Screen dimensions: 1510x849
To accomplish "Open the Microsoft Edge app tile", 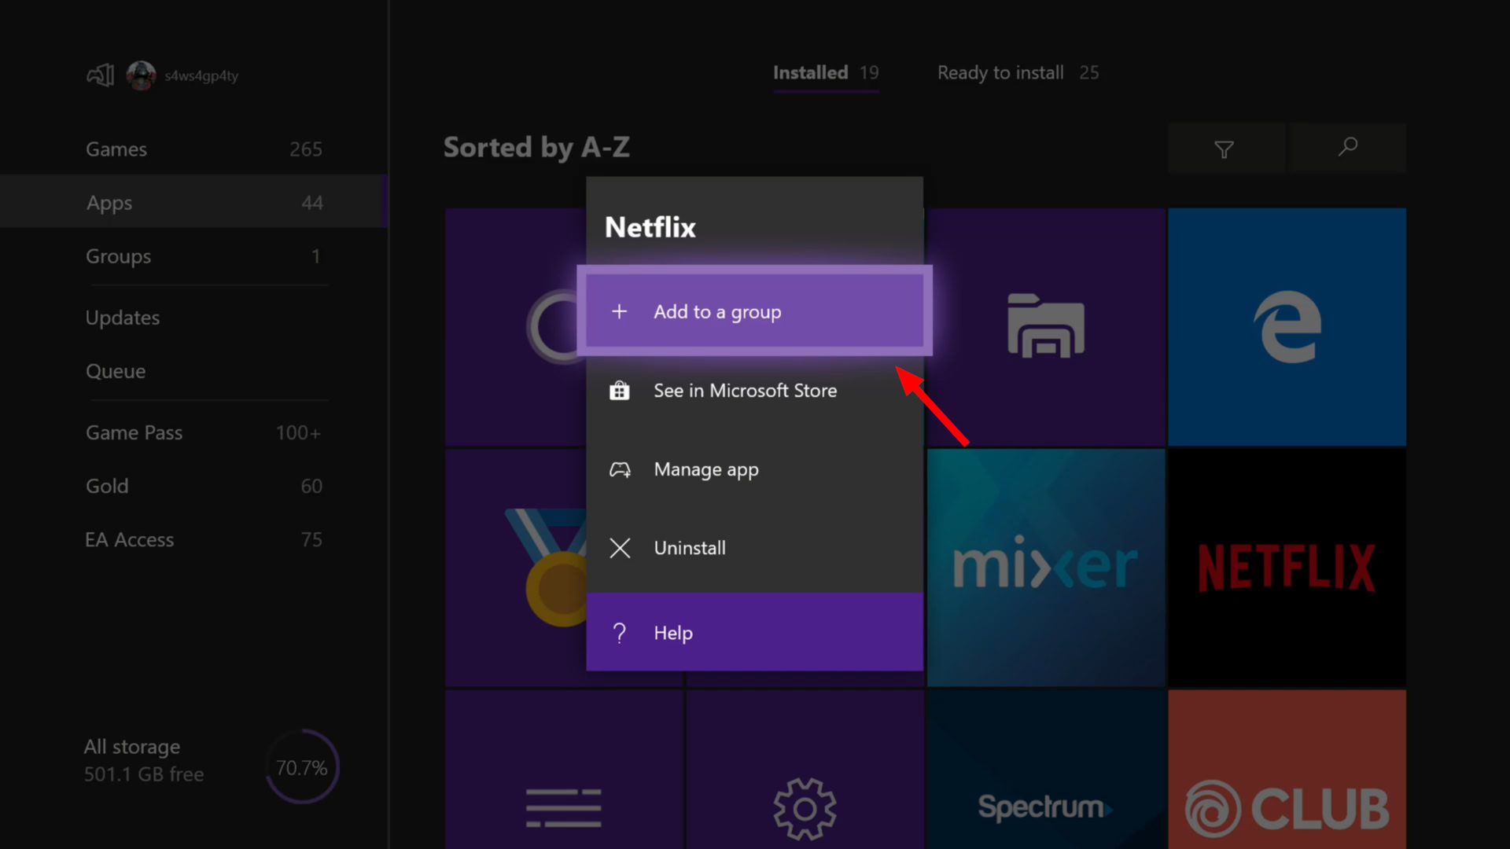I will [1287, 326].
